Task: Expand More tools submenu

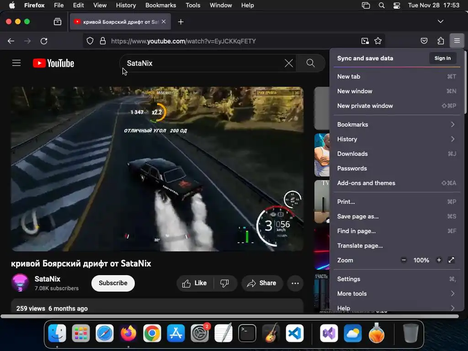Action: (397, 294)
